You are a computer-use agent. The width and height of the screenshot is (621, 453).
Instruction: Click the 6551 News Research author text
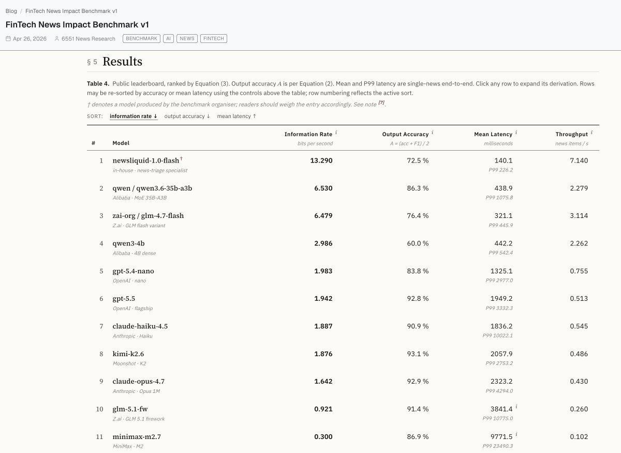click(88, 39)
